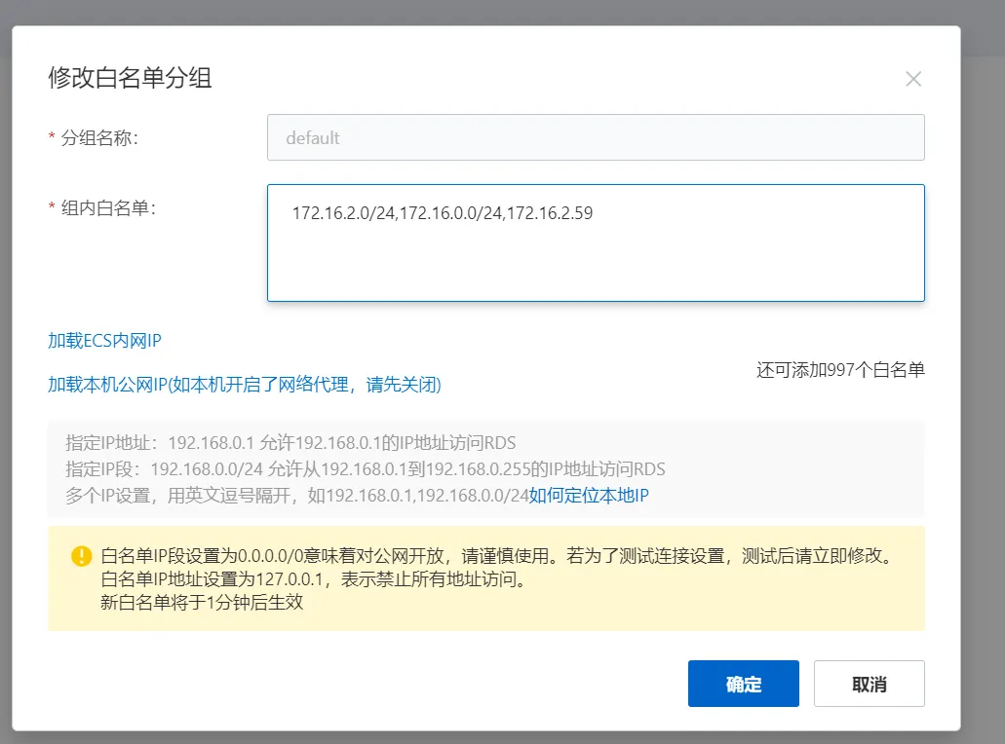This screenshot has height=744, width=1005.
Task: Click the 0.0.0.0/0 public access warning line
Action: (x=496, y=557)
